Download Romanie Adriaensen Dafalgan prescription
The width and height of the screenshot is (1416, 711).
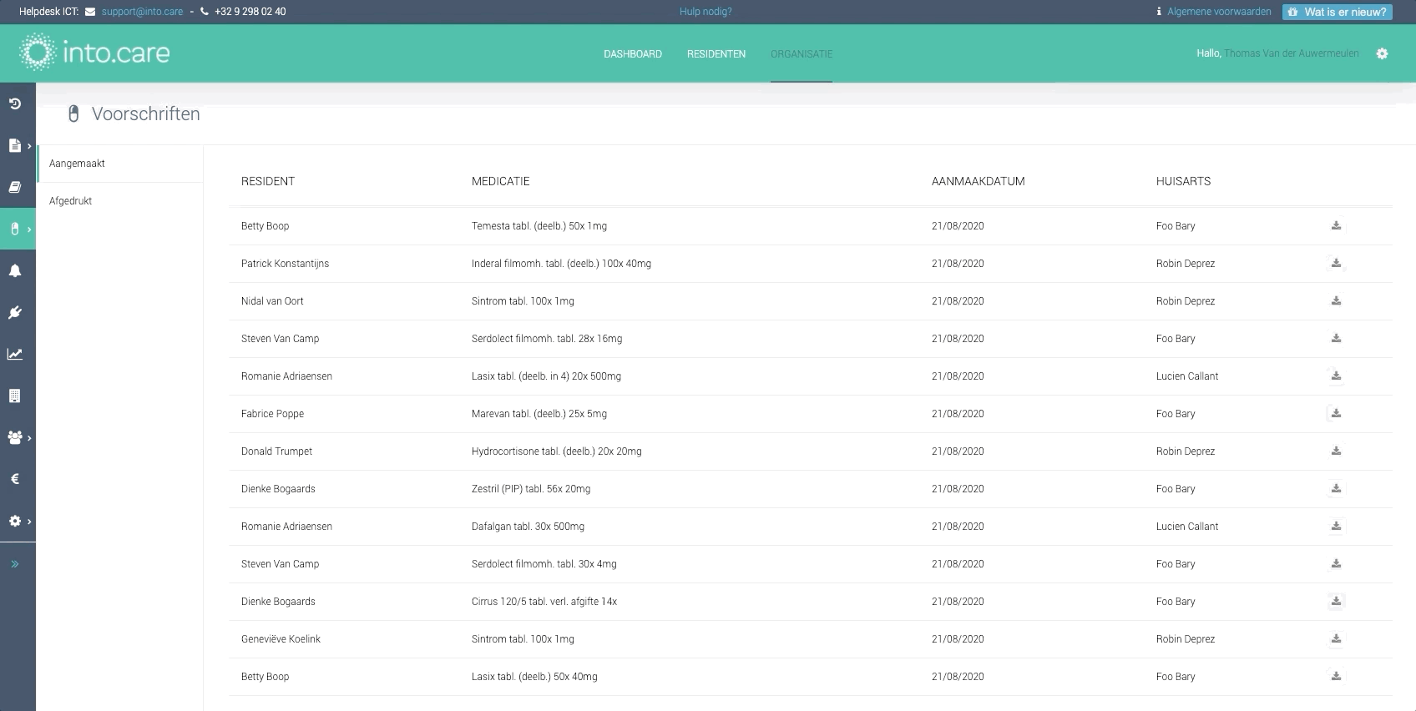coord(1336,527)
